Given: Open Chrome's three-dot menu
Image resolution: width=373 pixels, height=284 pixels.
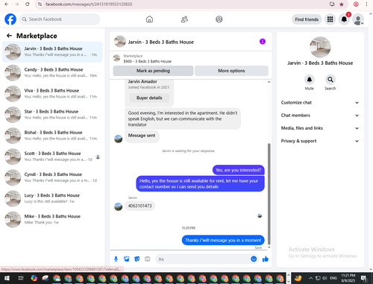Looking at the screenshot, I should tap(366, 4).
